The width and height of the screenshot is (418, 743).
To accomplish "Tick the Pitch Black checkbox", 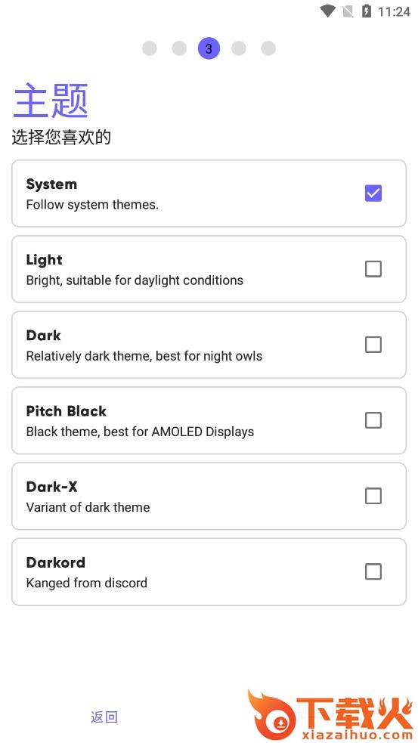I will (x=373, y=420).
